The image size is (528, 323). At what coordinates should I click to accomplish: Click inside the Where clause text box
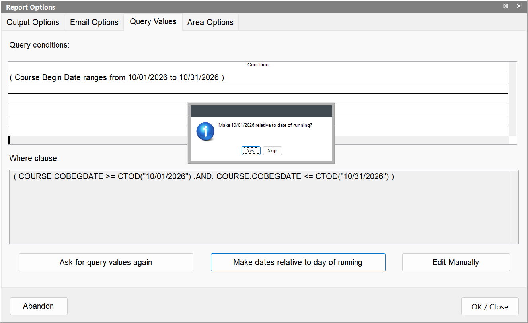coord(259,207)
